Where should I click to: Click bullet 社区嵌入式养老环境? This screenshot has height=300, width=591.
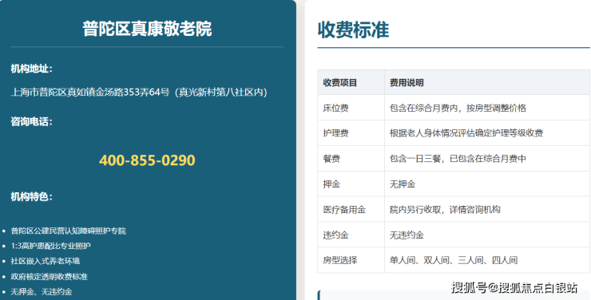coord(46,261)
